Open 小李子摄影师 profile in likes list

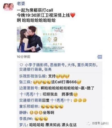coord(36,65)
